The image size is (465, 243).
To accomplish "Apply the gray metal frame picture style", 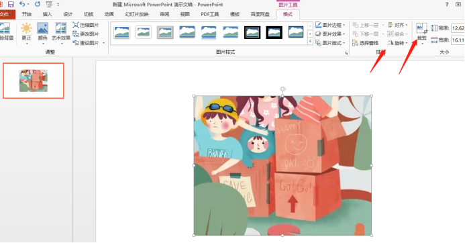I will pos(165,32).
